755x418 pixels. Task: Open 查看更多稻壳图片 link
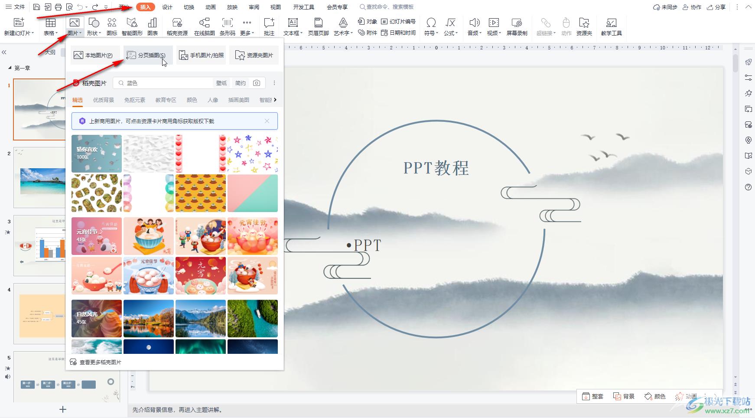click(x=96, y=362)
